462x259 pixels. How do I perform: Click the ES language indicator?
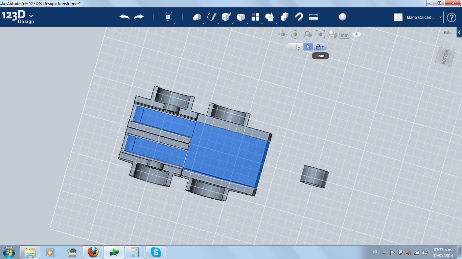click(x=375, y=252)
